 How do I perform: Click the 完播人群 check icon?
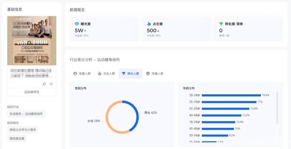(x=148, y=73)
